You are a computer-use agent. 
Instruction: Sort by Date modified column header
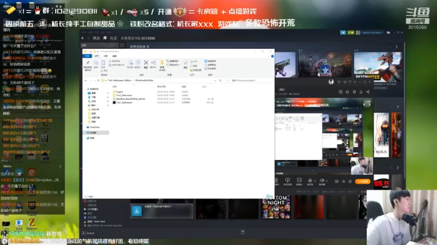point(161,86)
